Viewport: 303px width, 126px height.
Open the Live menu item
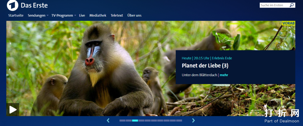(82, 15)
